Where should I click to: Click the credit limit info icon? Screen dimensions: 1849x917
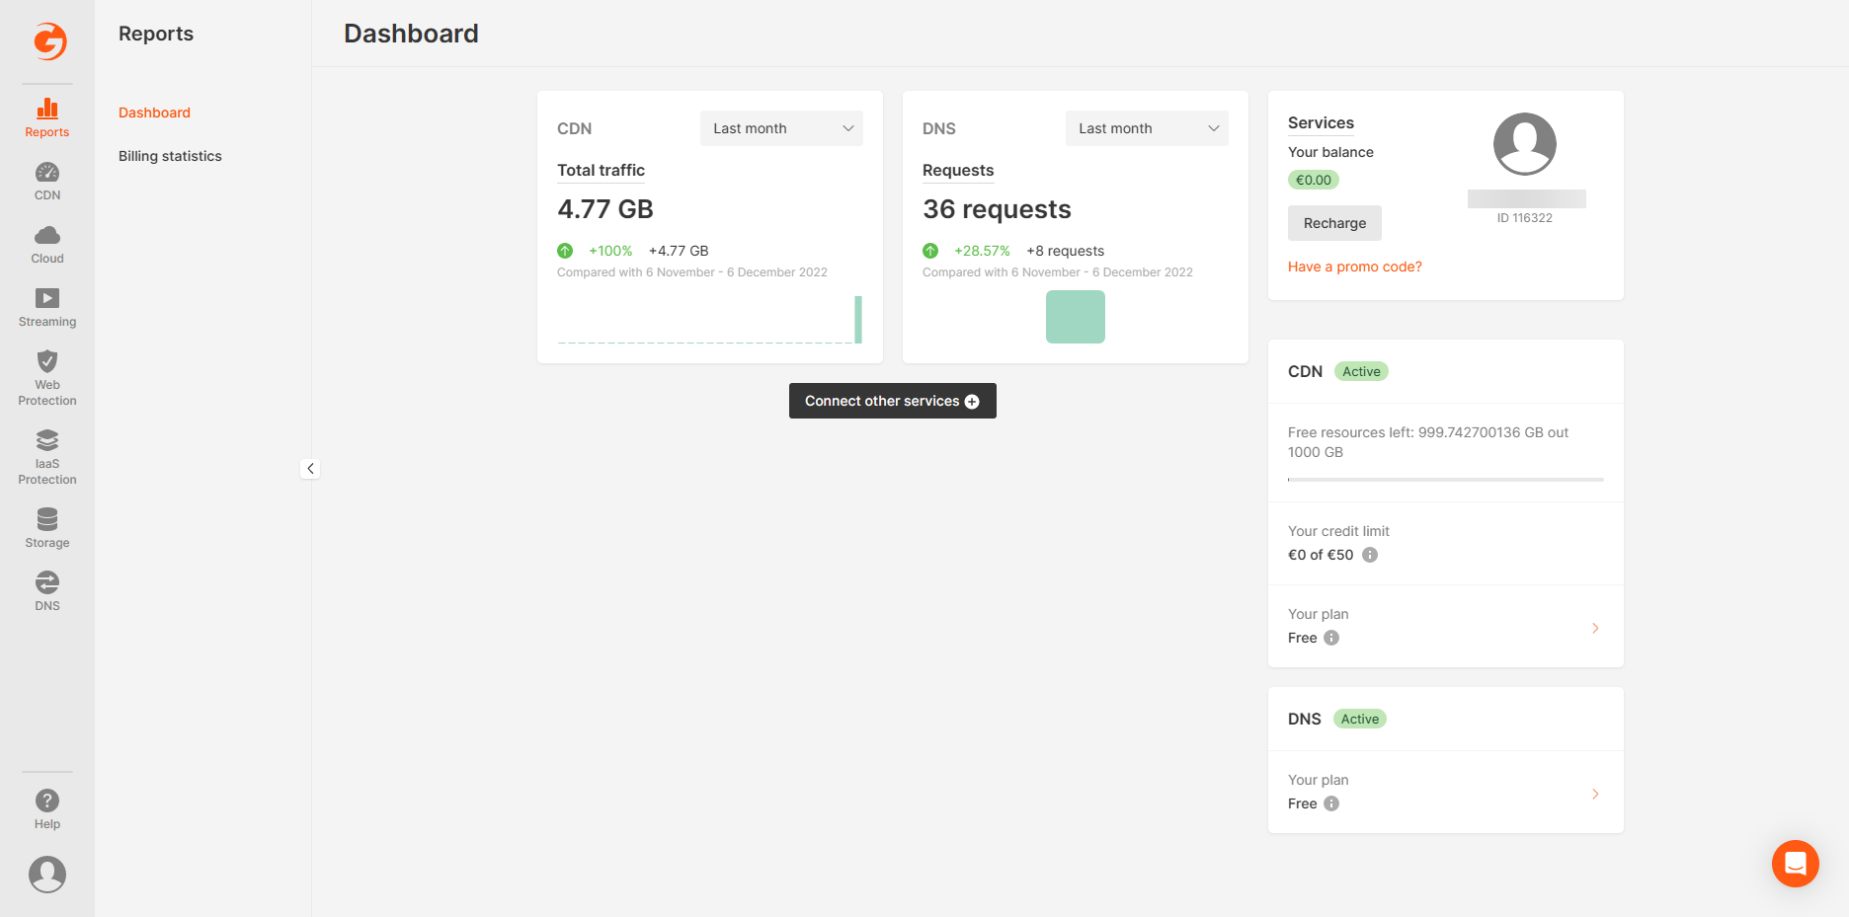coord(1370,555)
